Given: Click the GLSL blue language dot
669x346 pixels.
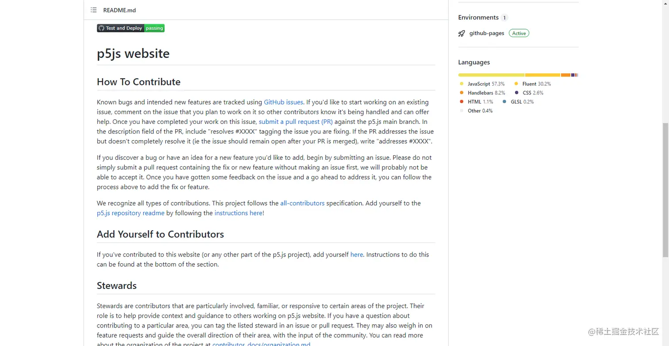Looking at the screenshot, I should [504, 102].
